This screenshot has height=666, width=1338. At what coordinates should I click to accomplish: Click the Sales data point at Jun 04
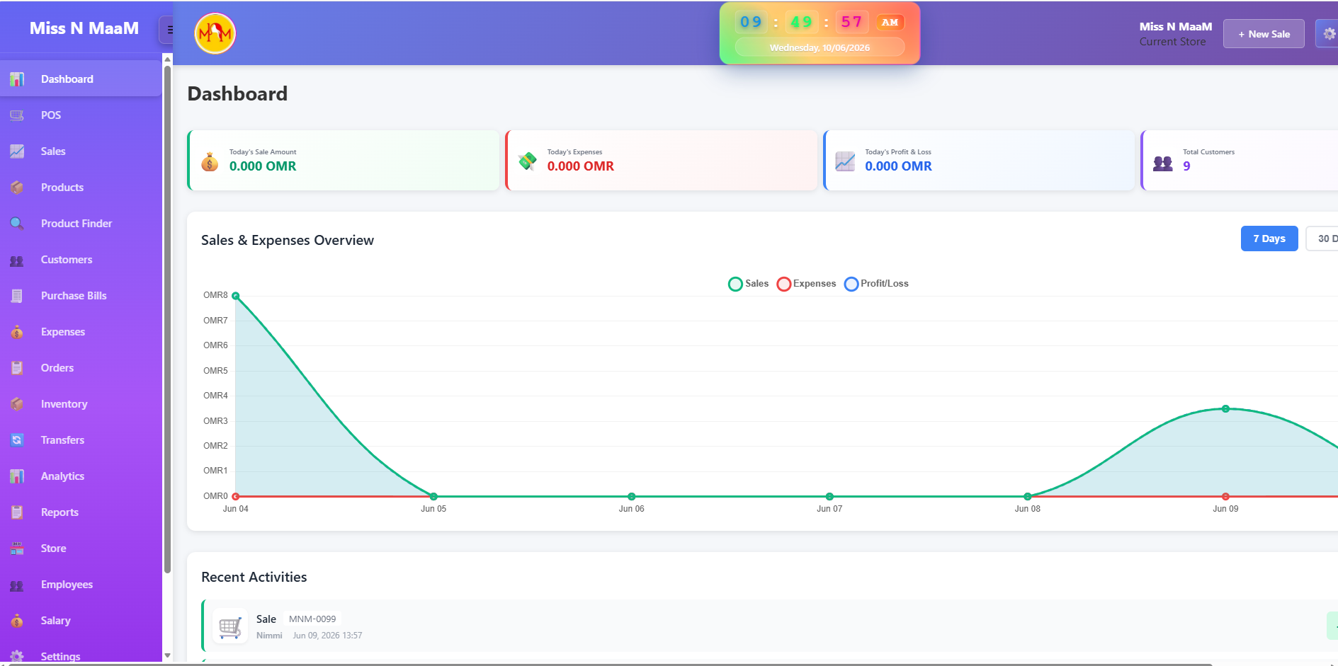click(x=236, y=296)
